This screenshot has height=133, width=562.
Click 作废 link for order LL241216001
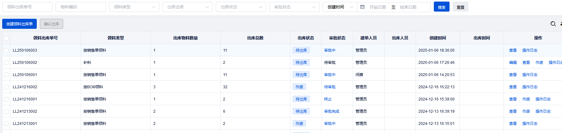pyautogui.click(x=526, y=99)
